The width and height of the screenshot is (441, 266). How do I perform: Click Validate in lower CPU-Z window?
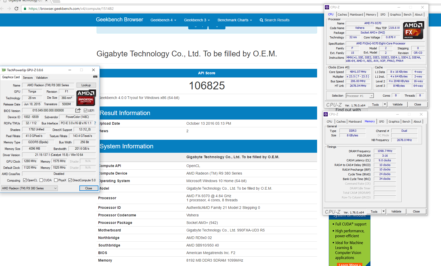pyautogui.click(x=396, y=211)
